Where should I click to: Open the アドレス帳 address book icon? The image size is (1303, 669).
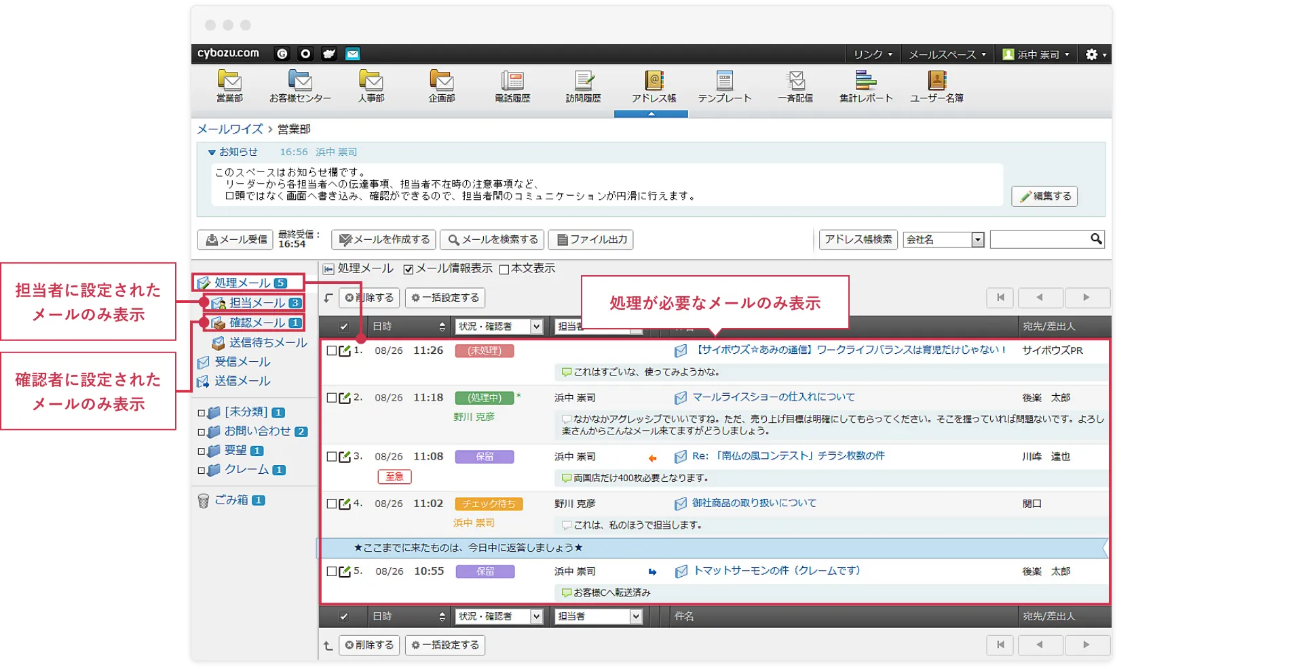point(654,81)
